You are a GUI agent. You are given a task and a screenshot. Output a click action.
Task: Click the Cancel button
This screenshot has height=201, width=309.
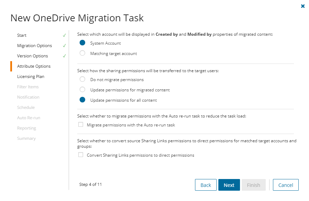click(x=286, y=185)
